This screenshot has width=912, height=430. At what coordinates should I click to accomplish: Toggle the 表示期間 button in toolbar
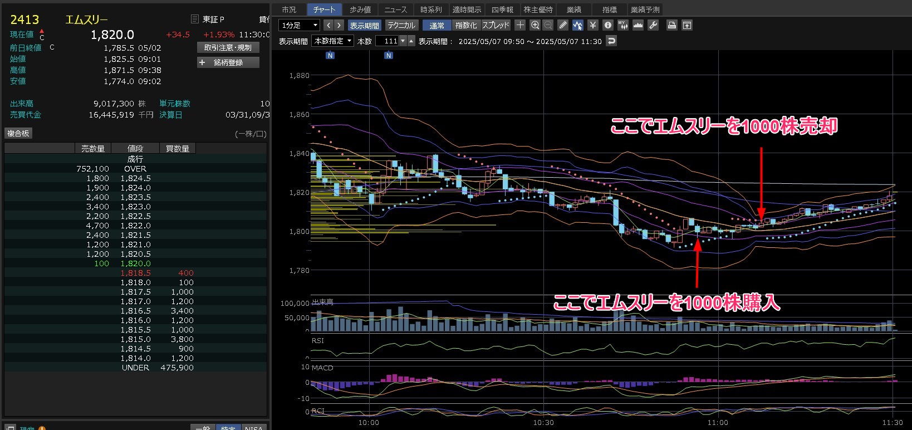[x=365, y=25]
